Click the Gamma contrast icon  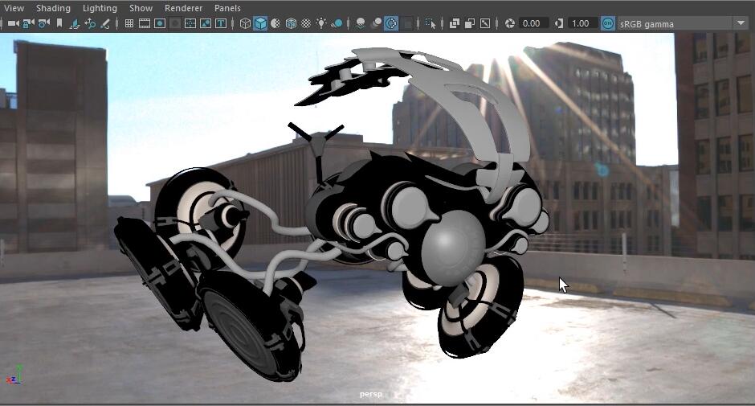558,23
